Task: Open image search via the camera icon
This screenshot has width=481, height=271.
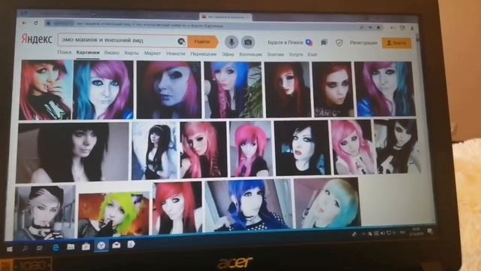Action: (x=248, y=42)
